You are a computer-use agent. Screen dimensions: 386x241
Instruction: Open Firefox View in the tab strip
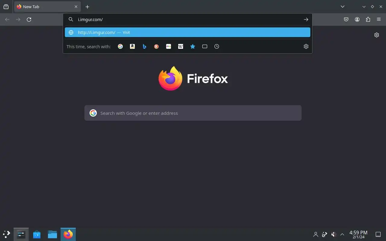point(6,7)
